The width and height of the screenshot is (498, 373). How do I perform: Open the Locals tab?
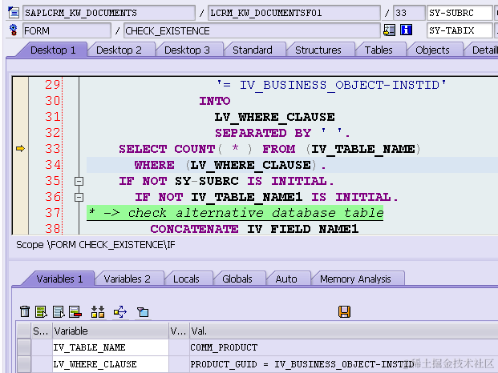click(x=186, y=279)
